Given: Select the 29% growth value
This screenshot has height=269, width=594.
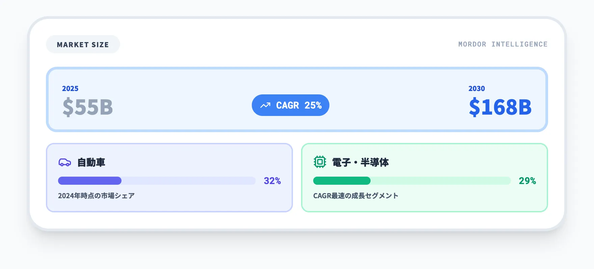Looking at the screenshot, I should (x=527, y=181).
